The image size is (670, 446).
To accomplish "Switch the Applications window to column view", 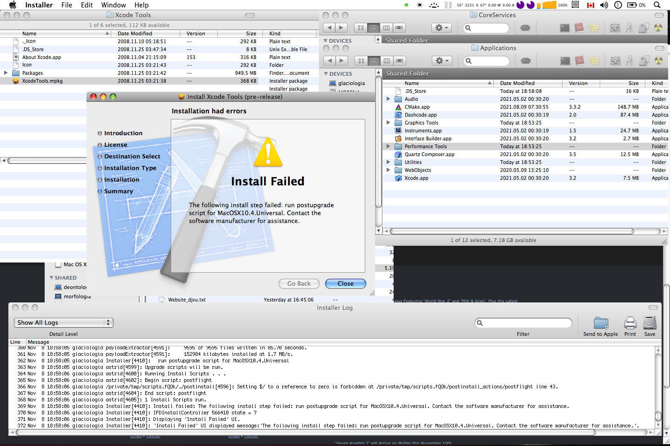I will point(387,61).
